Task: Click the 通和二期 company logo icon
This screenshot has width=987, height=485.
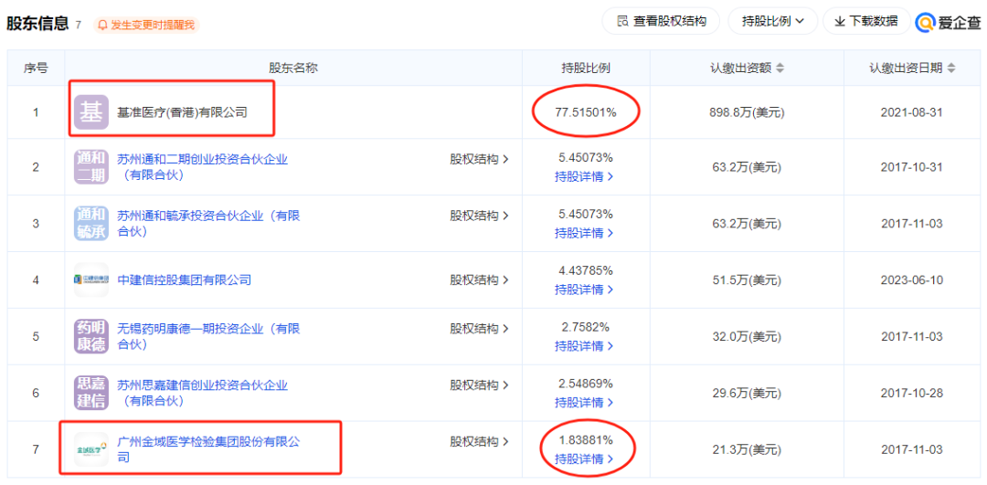Action: click(91, 167)
